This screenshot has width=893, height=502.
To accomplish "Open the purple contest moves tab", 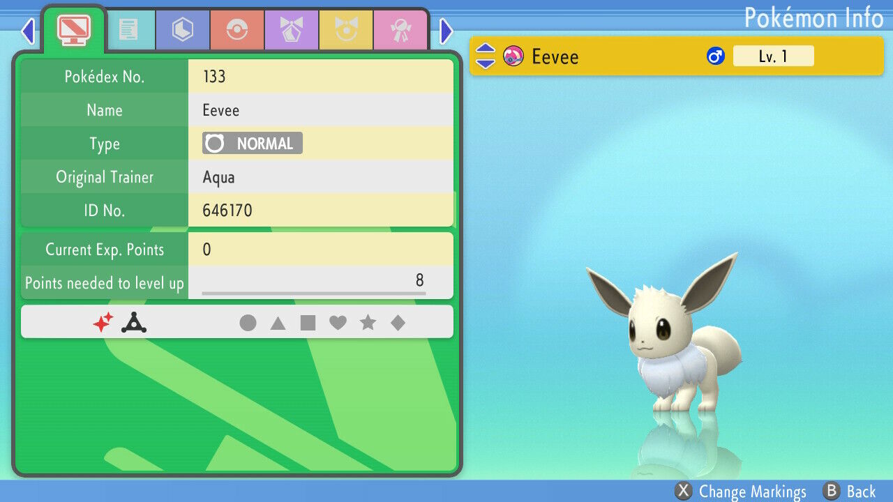I will tap(291, 30).
